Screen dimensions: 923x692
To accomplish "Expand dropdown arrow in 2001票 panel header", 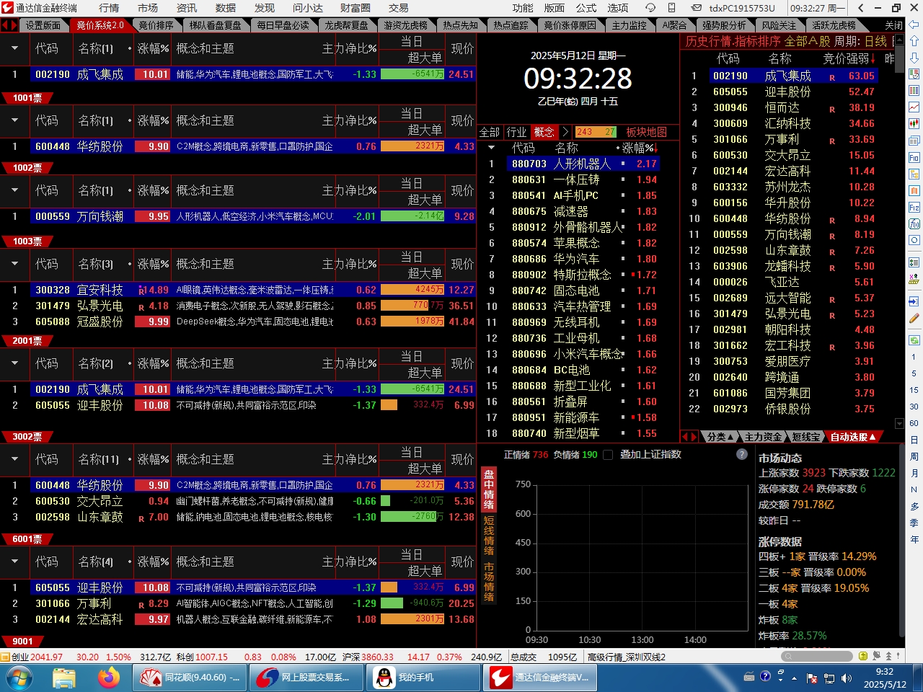I will click(x=14, y=264).
